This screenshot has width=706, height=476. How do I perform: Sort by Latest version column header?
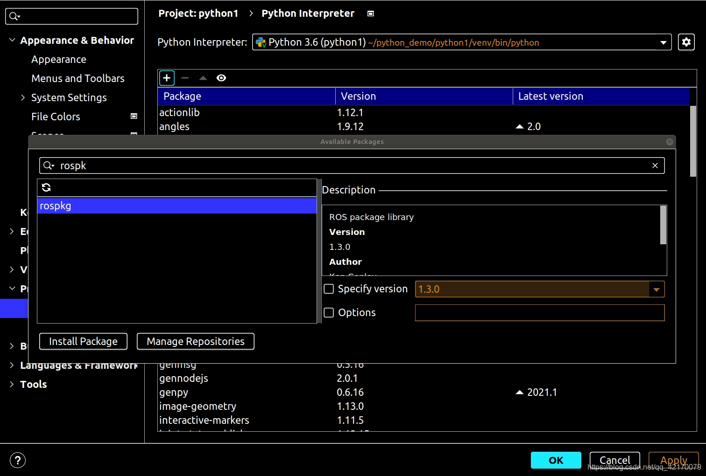[x=601, y=96]
